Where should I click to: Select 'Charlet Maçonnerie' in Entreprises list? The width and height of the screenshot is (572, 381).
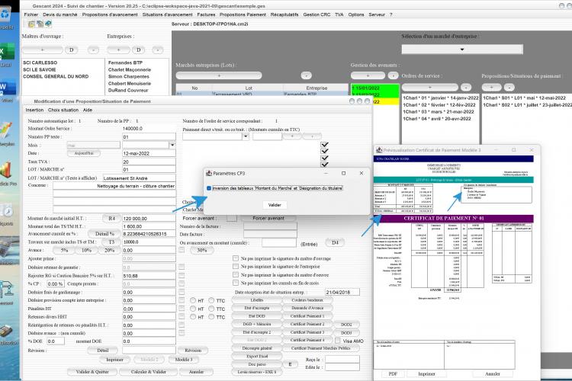point(130,69)
